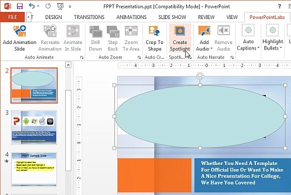Select slide 3 thumbnail with platform icons
The height and width of the screenshot is (195, 291).
point(34,127)
